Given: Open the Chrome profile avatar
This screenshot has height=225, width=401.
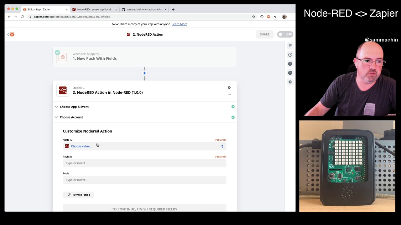Looking at the screenshot, I should pos(284,17).
